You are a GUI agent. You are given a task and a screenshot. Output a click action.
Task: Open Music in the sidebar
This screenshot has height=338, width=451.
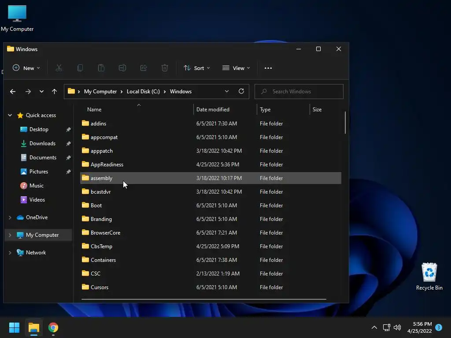37,186
